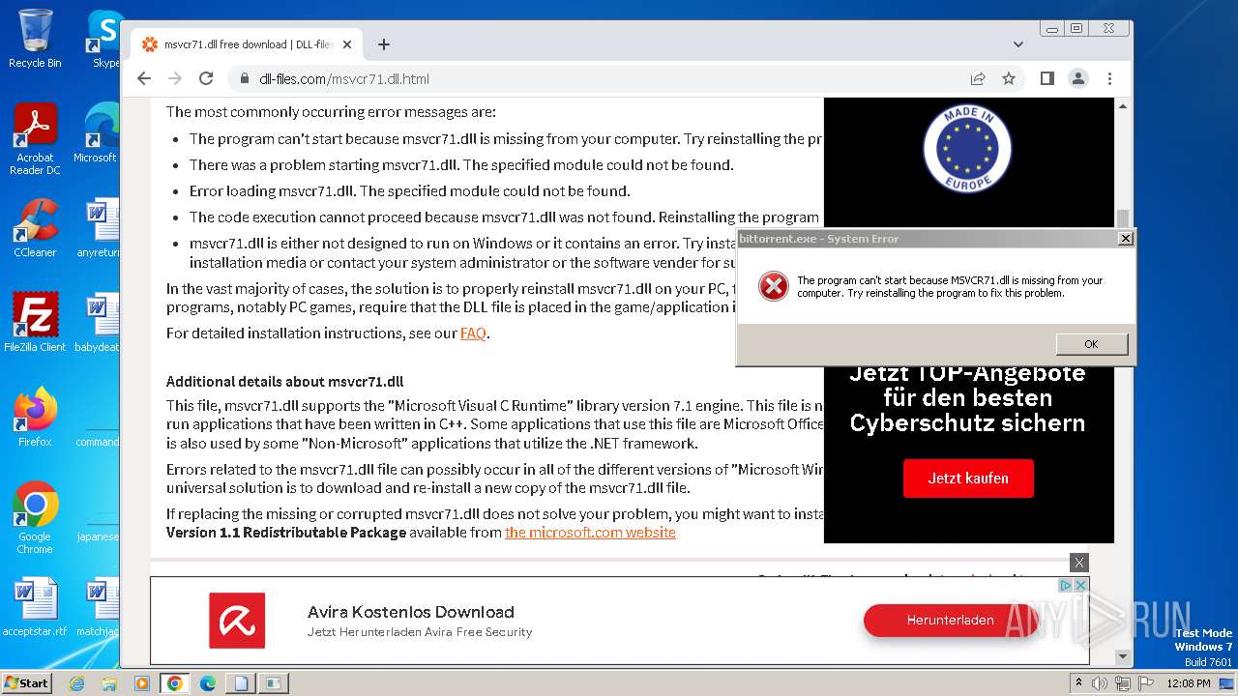
Task: Open the FAQ link
Action: 473,333
